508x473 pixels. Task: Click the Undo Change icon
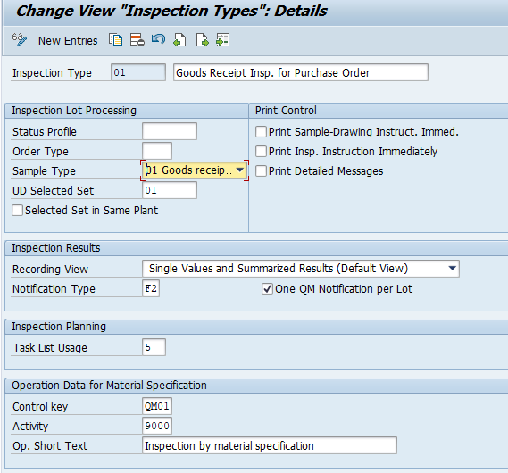point(158,40)
